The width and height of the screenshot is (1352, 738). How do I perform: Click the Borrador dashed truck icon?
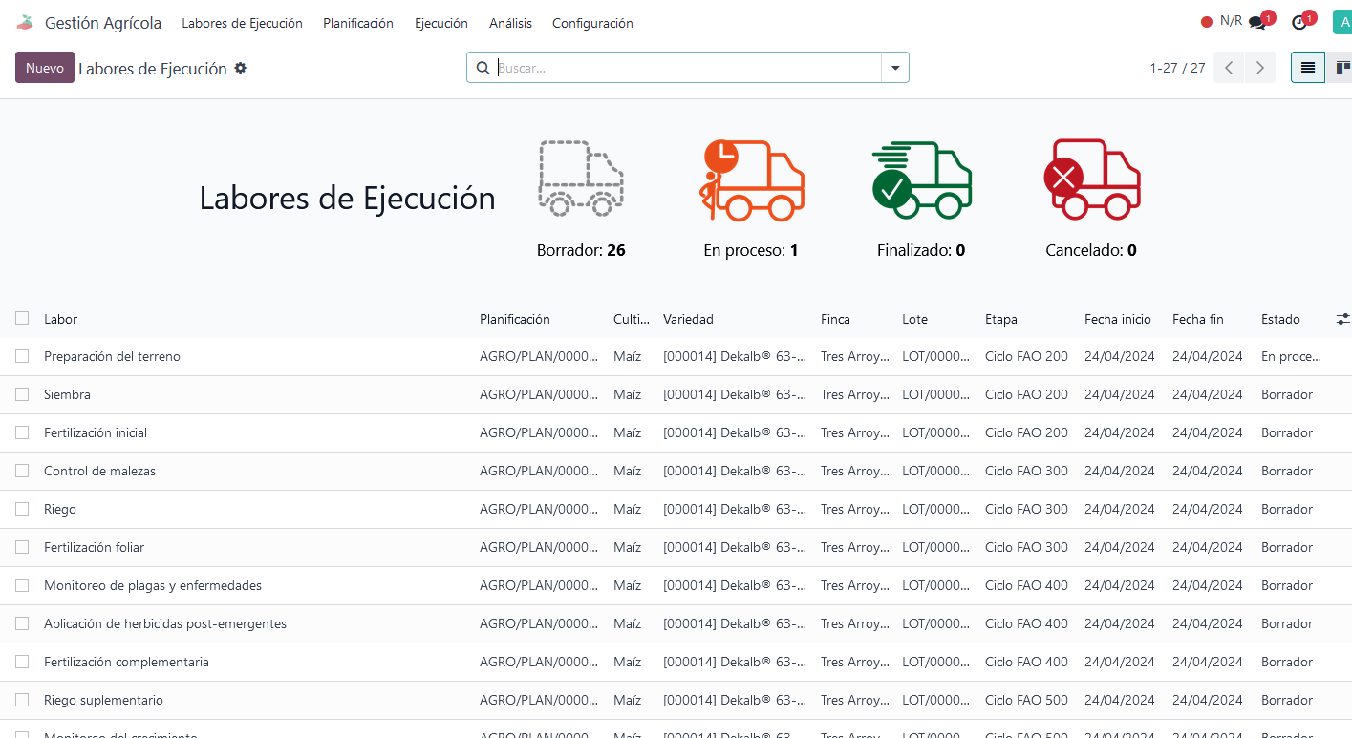click(x=581, y=179)
